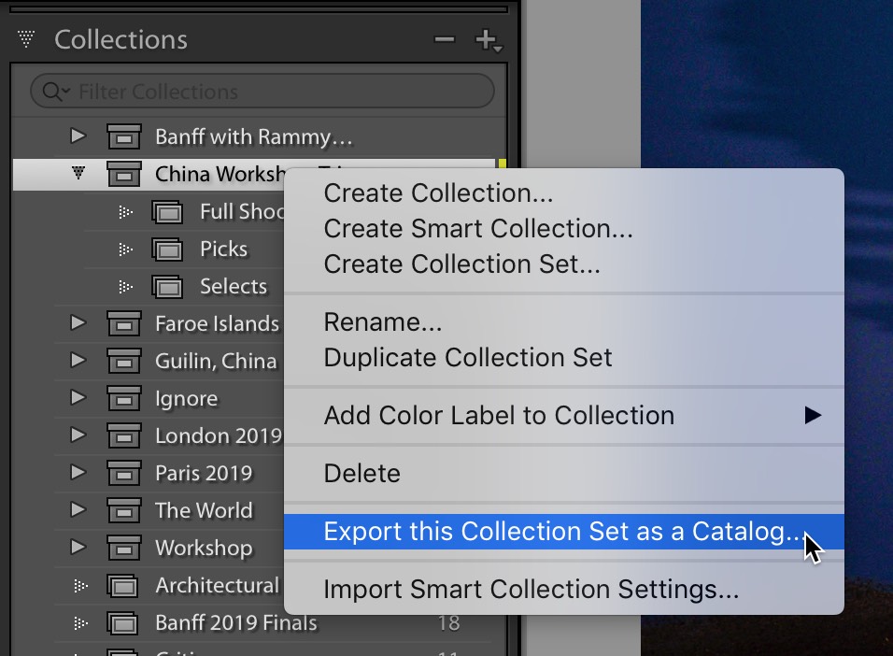Collapse the China Workshop collection set

coord(78,173)
